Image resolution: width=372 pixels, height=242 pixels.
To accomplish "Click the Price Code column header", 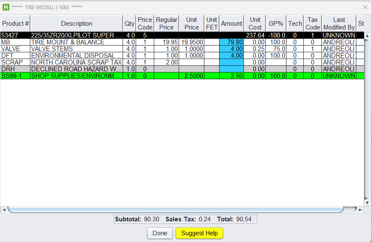I will coord(145,24).
